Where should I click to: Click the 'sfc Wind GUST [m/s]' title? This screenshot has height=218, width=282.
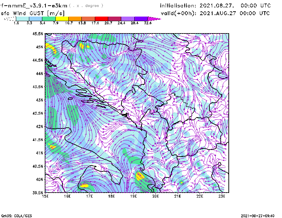[33, 13]
